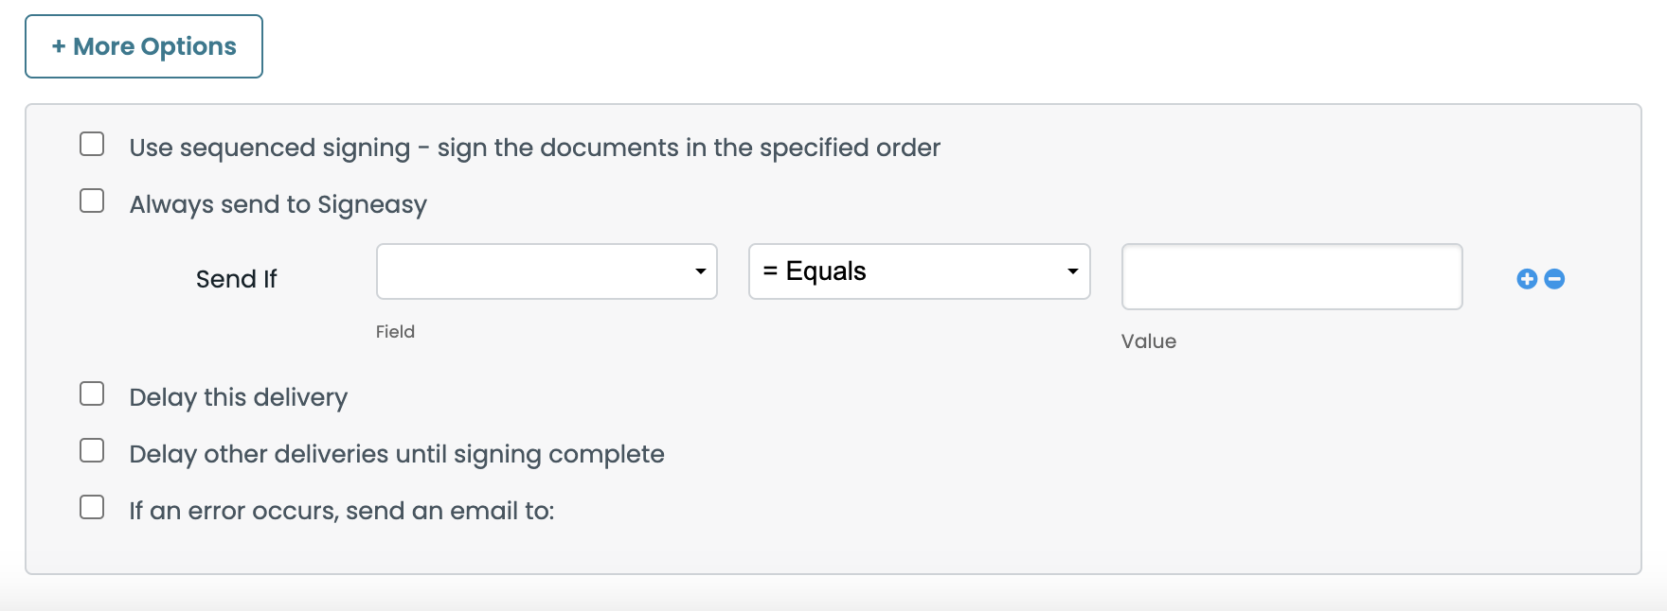The image size is (1667, 611).
Task: Click the blue minus icon to remove condition
Action: (1554, 279)
